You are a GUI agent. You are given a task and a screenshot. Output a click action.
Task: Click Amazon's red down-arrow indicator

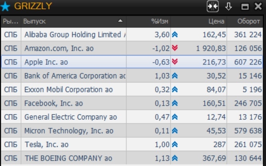click(175, 48)
